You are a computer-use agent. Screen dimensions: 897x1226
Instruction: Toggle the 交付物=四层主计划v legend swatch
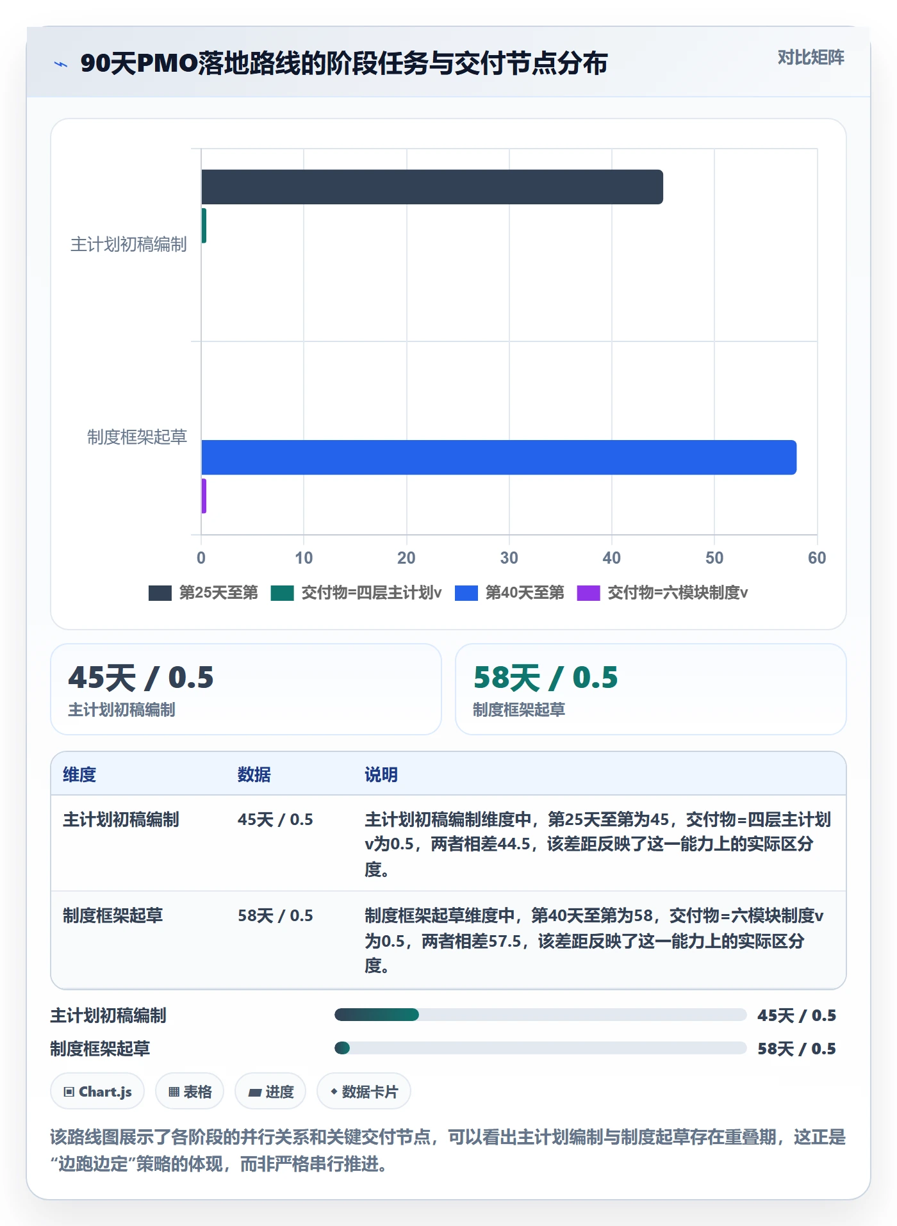click(282, 593)
